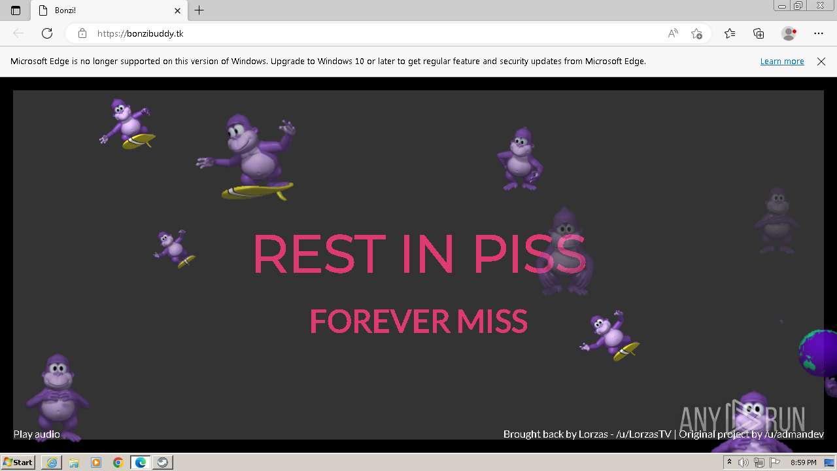This screenshot has height=471, width=837.
Task: Restore down the Edge window
Action: (x=798, y=6)
